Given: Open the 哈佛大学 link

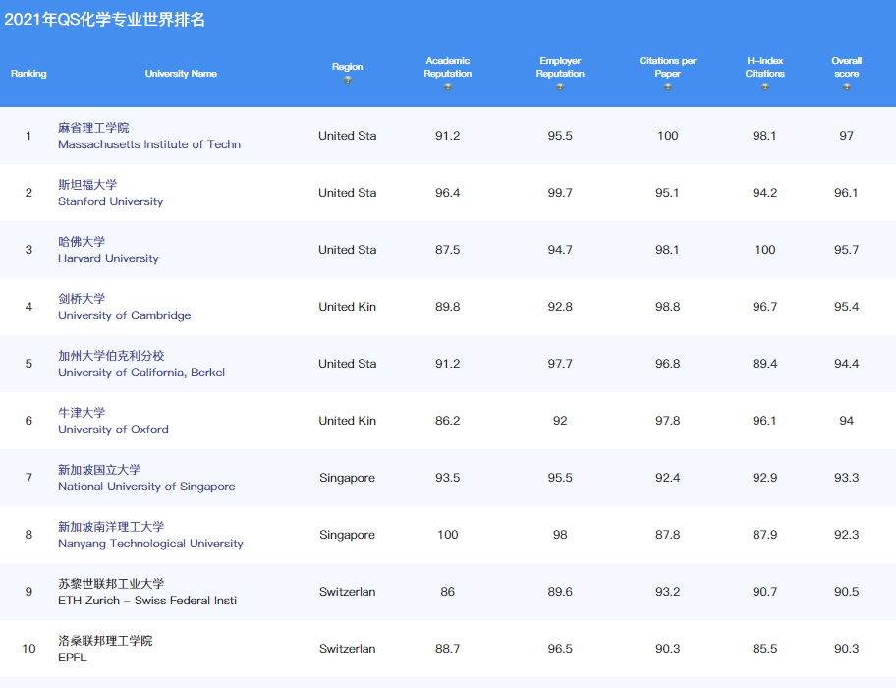Looking at the screenshot, I should 82,241.
